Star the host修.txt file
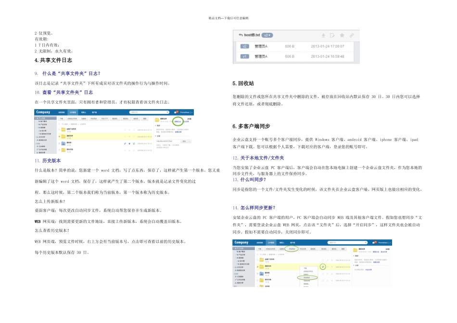 pyautogui.click(x=342, y=35)
